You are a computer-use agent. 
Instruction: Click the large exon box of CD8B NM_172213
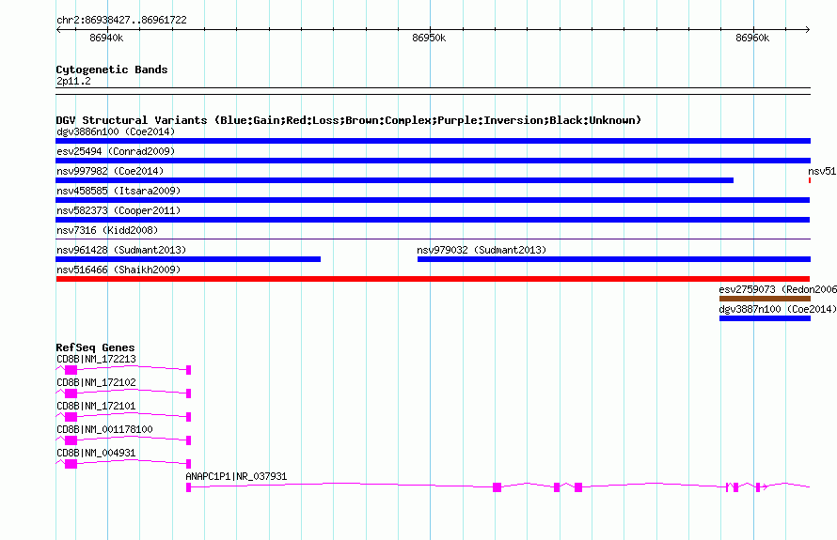point(71,370)
